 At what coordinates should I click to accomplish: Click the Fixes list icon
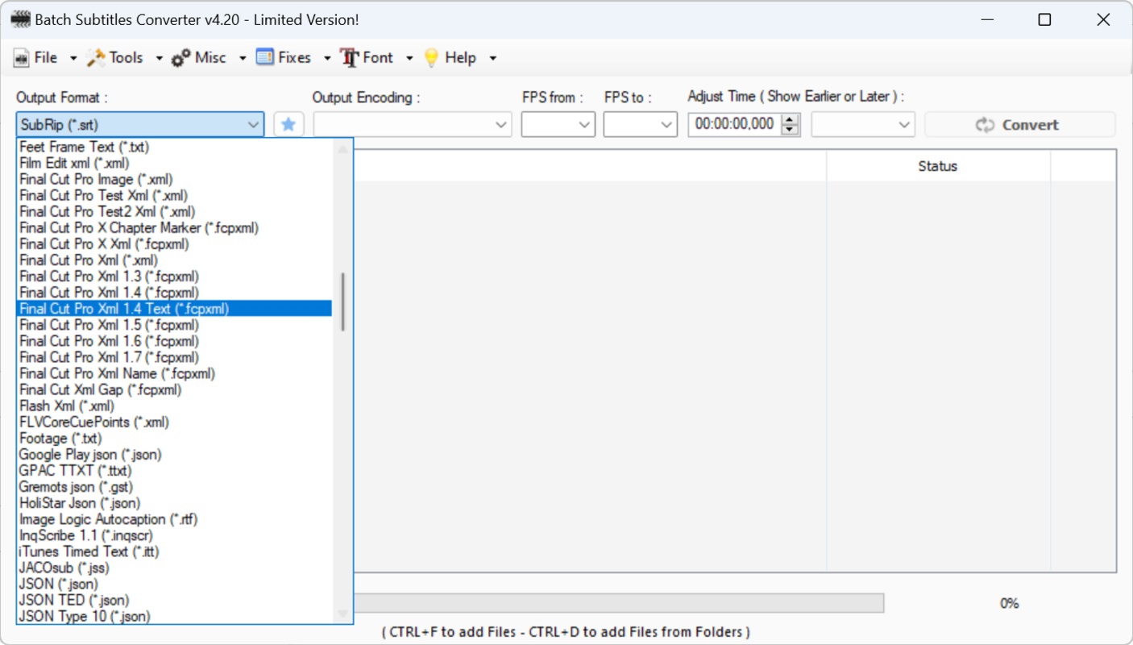(265, 57)
